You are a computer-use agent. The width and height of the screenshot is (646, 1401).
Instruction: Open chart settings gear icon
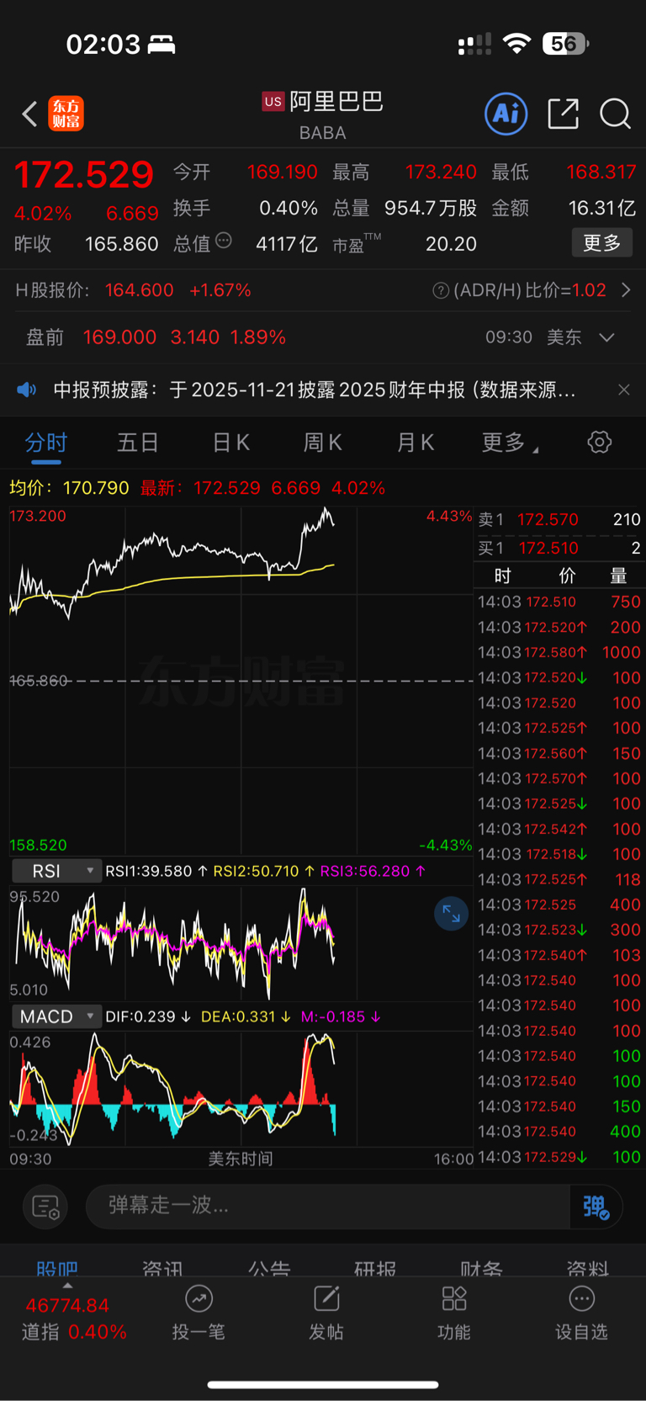coord(599,442)
